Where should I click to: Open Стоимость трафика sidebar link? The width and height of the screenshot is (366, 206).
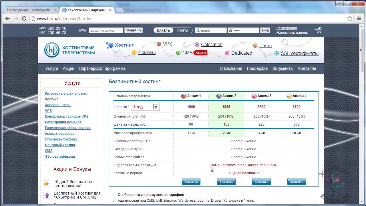[x=61, y=139]
